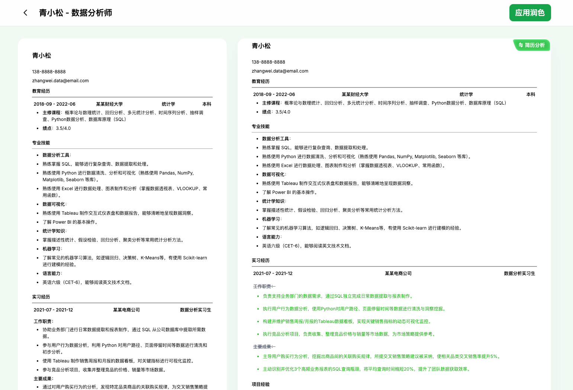Click the email address in the left resume
573x390 pixels.
(60, 81)
